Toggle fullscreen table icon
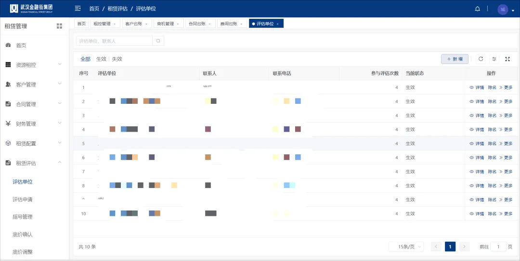 (507, 59)
